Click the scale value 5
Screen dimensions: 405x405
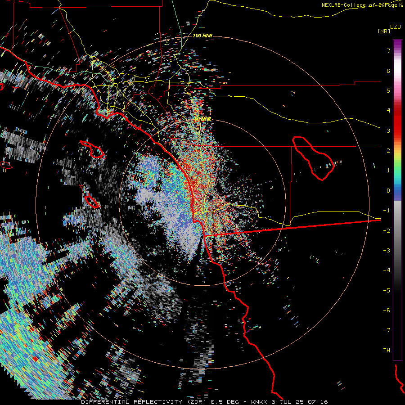tap(388, 90)
